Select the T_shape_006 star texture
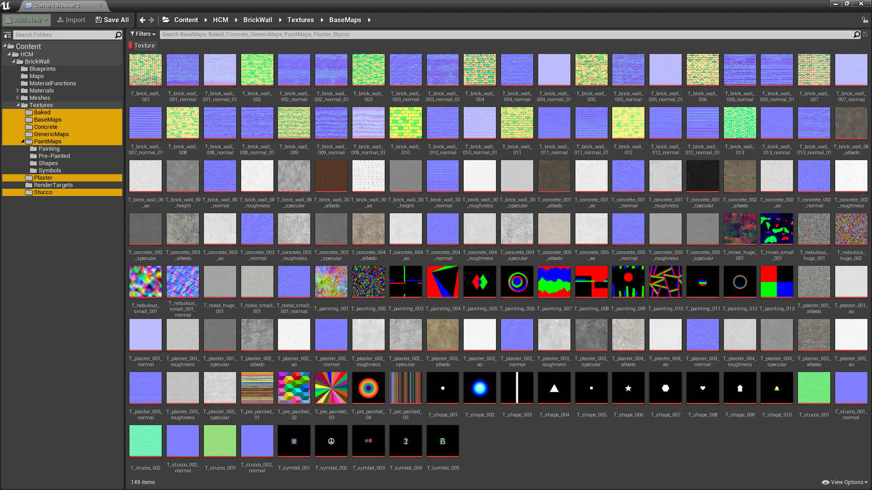Image resolution: width=872 pixels, height=490 pixels. coord(628,388)
